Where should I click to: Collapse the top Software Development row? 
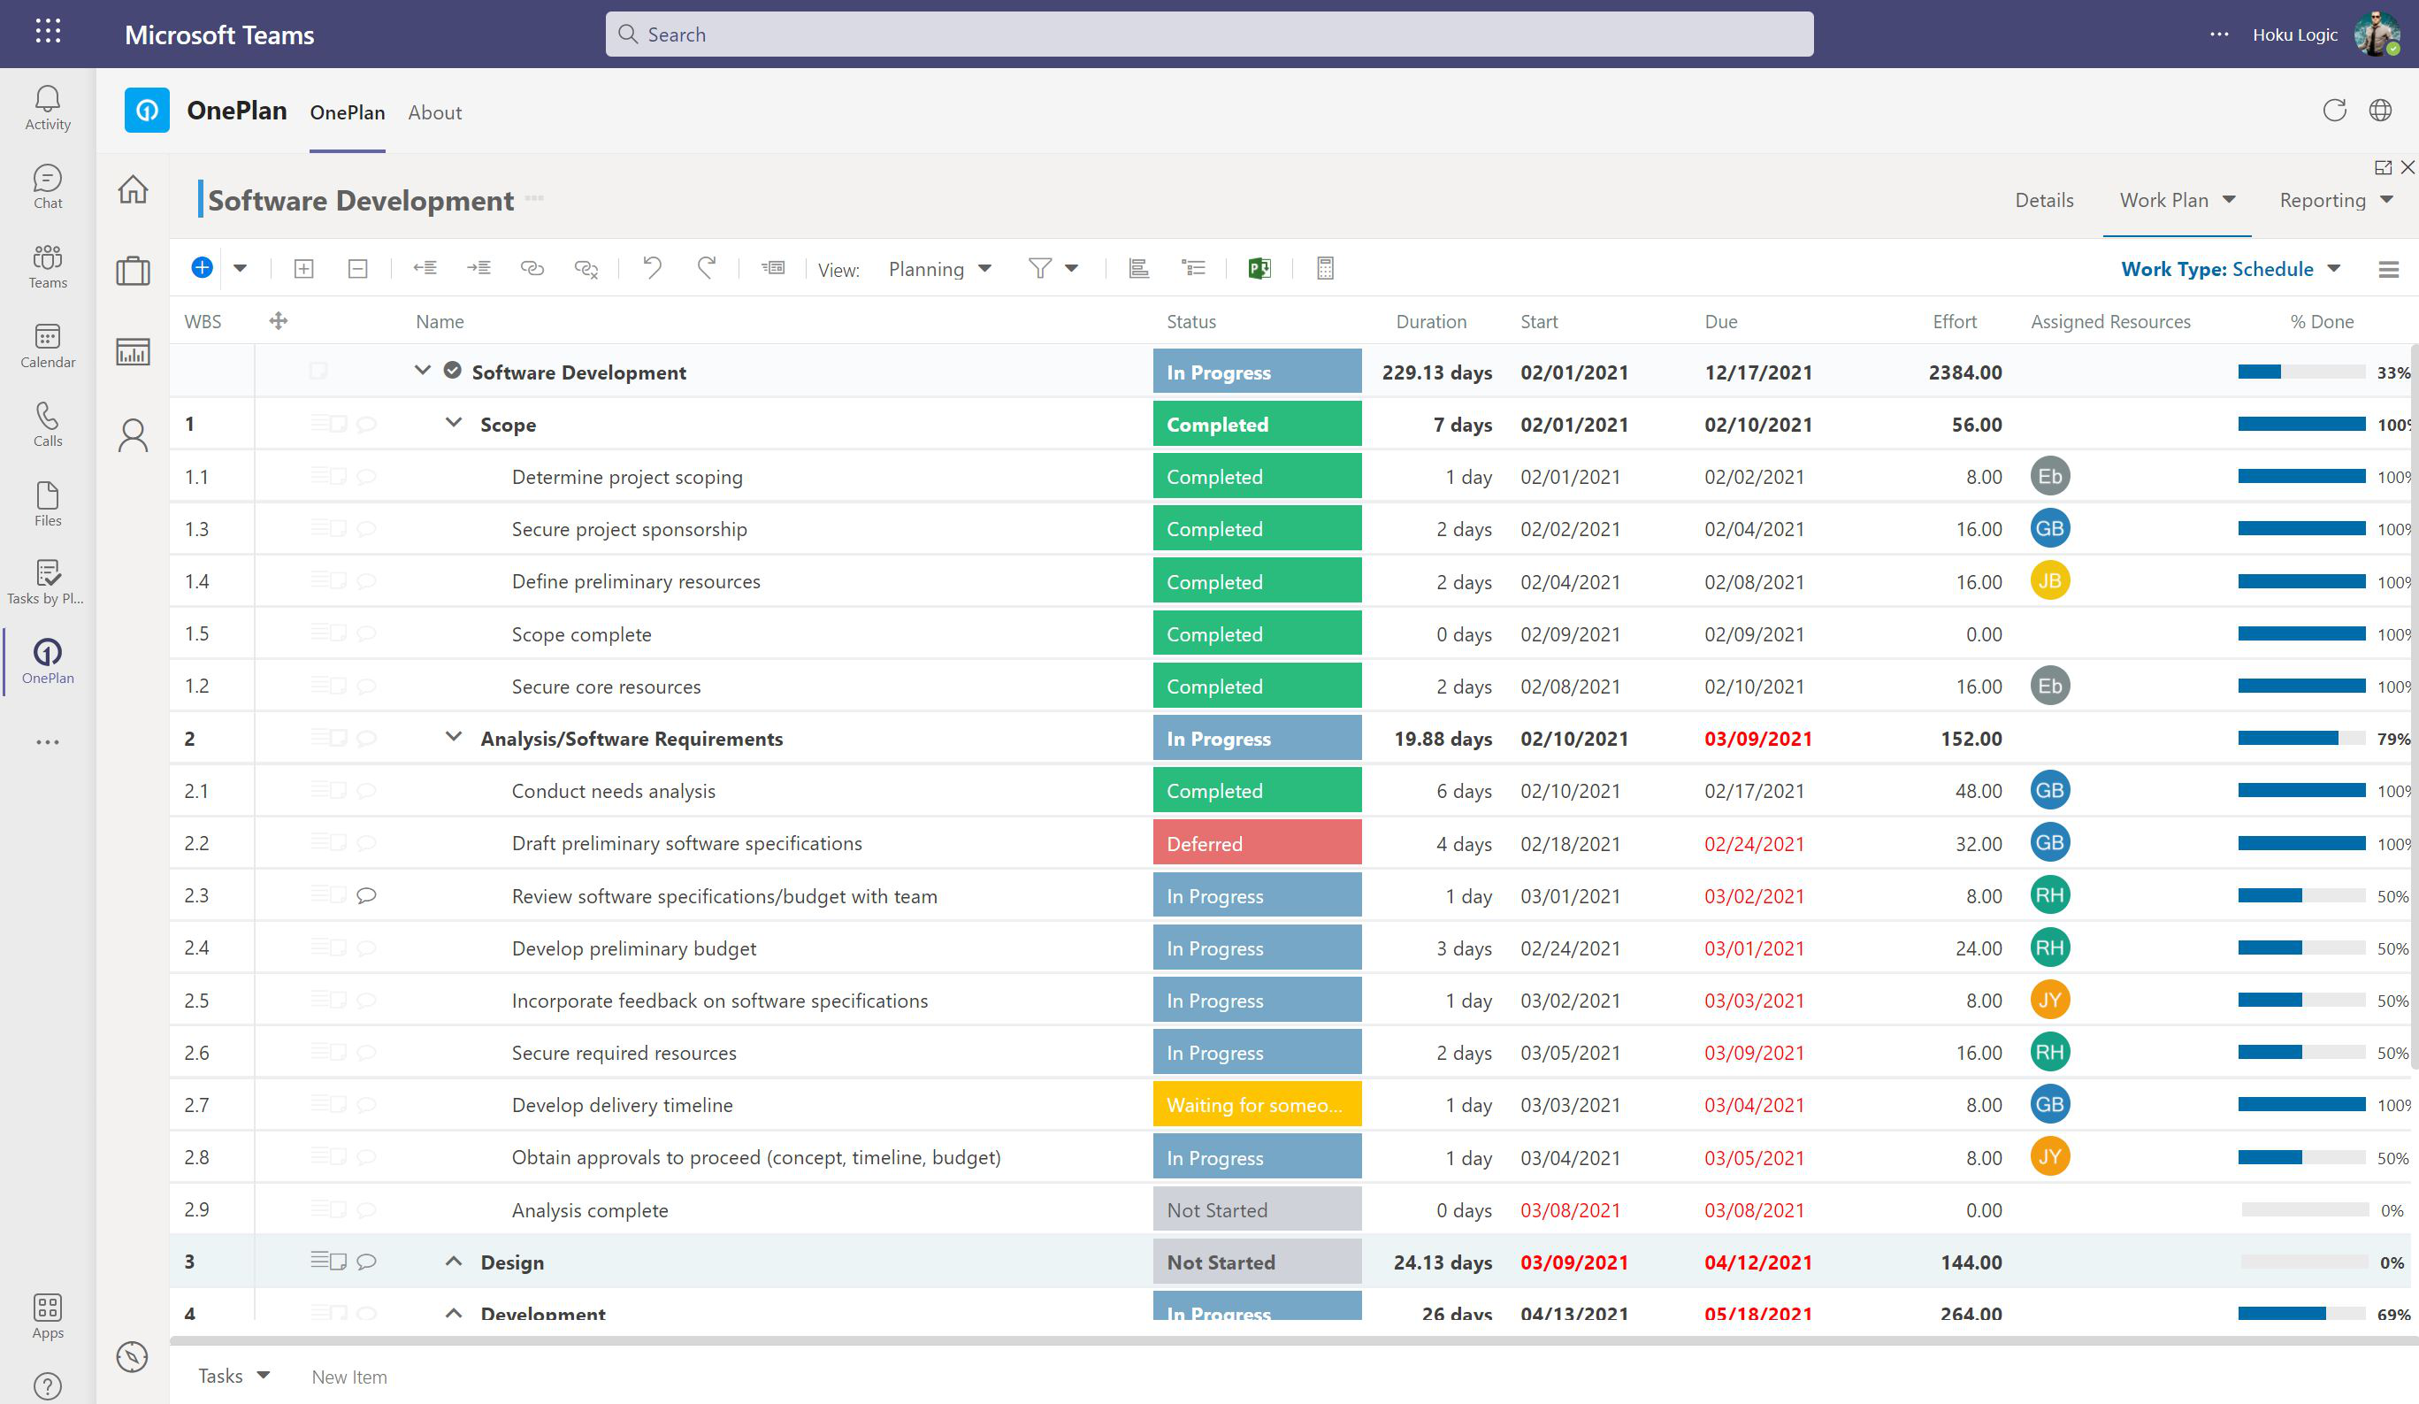[x=423, y=370]
